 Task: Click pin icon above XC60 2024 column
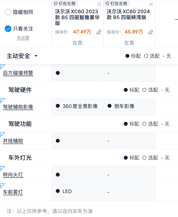coord(107,4)
